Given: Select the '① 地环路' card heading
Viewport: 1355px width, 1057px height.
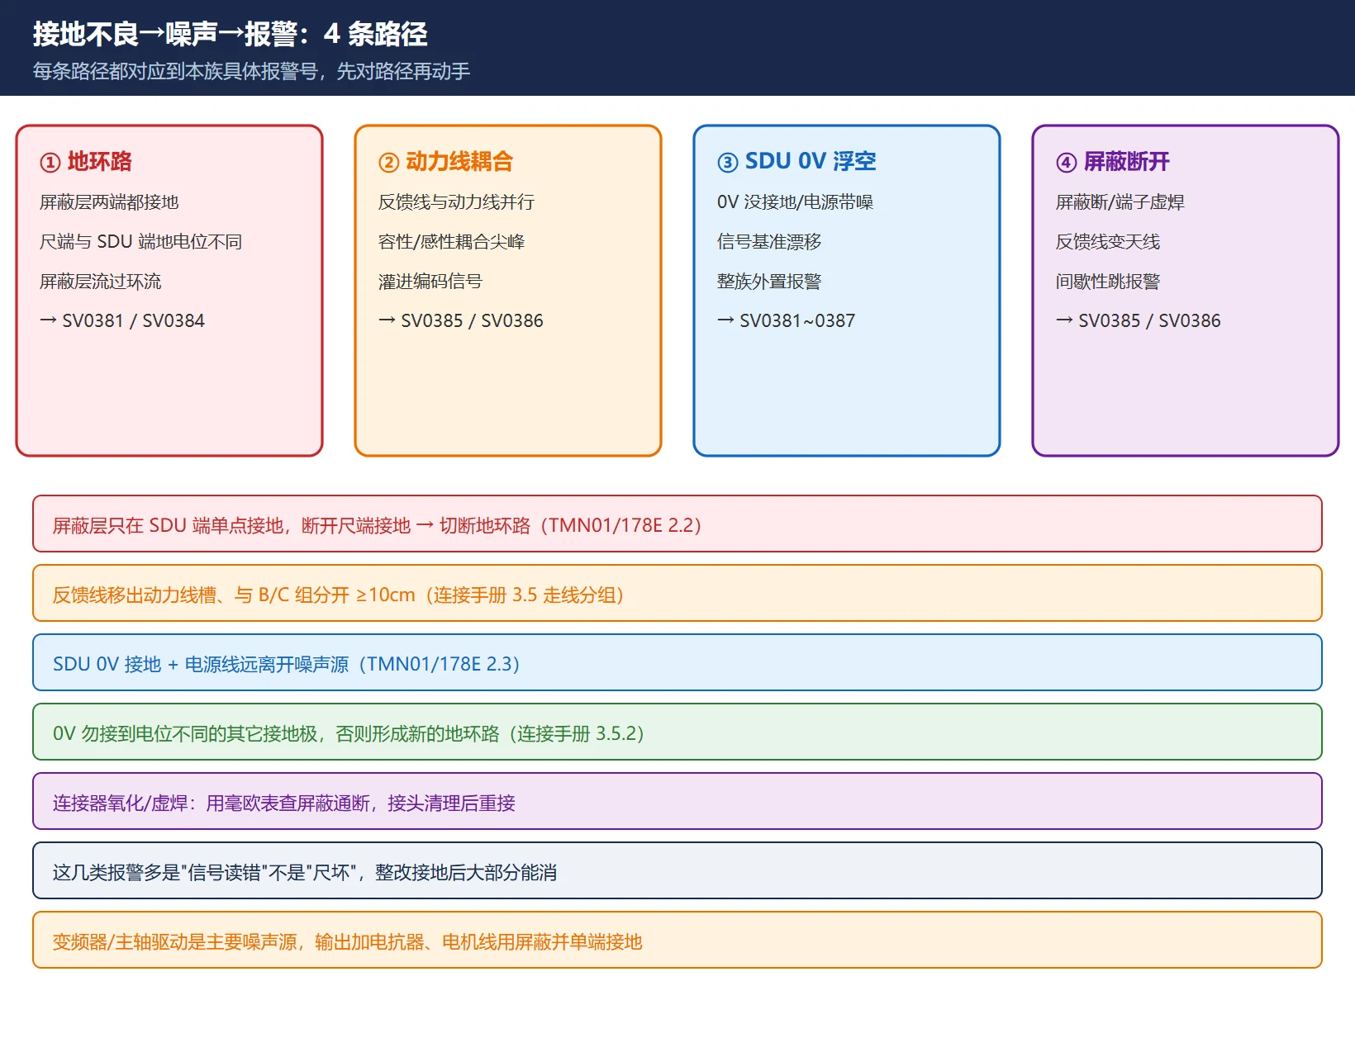Looking at the screenshot, I should (x=86, y=161).
